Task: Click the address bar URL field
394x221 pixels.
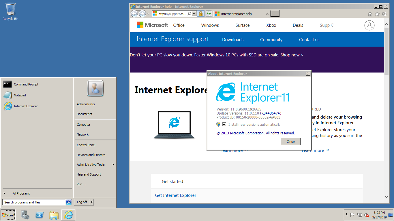Action: tap(172, 14)
